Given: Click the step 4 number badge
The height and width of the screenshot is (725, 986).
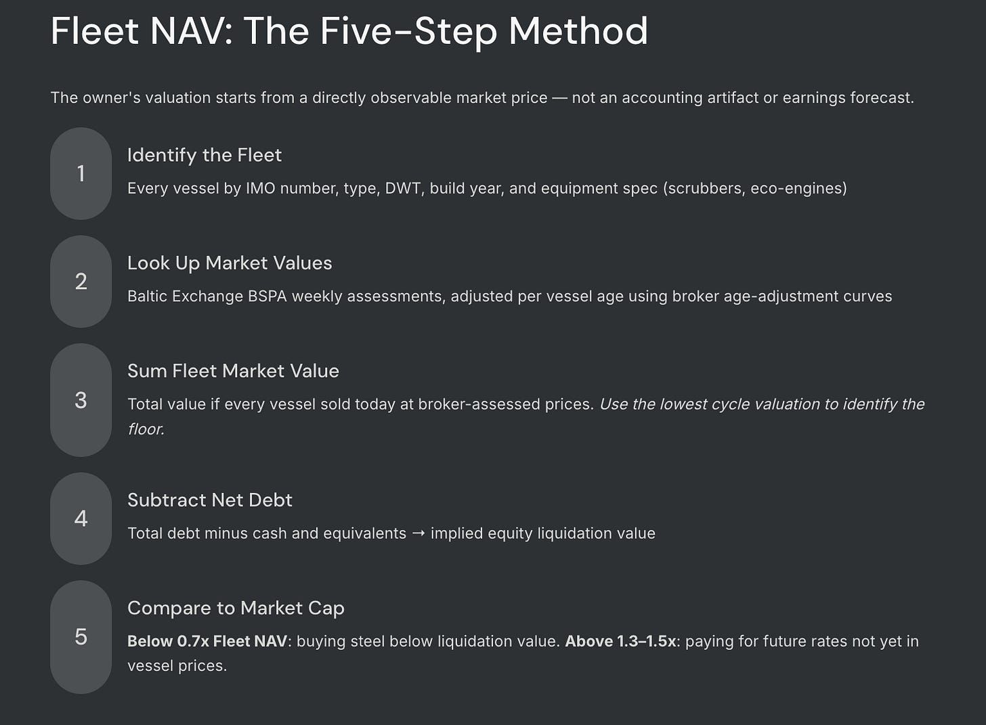Looking at the screenshot, I should click(81, 519).
